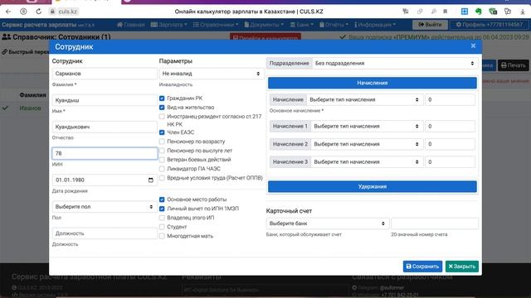531x298 pixels.
Task: Go to Главная home page
Action: coord(131,25)
